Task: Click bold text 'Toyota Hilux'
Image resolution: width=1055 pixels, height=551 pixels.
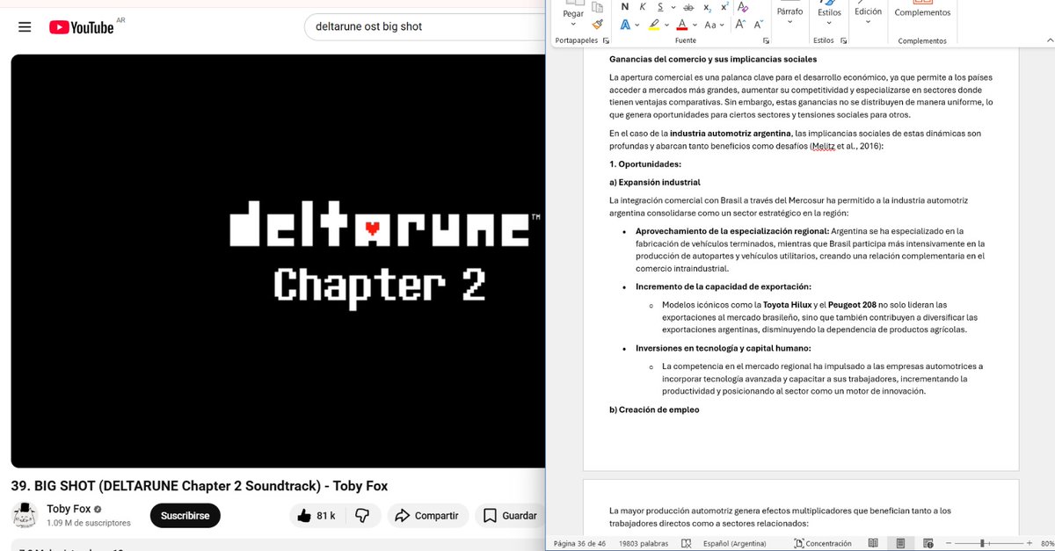Action: click(788, 304)
